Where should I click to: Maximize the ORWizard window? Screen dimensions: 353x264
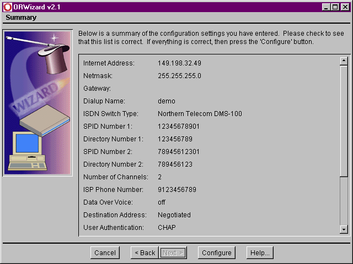point(335,7)
